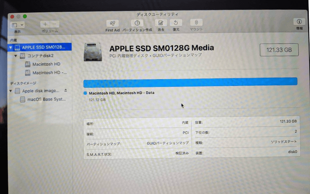Click the パーティションマップ value GUIDパーティションマップ
This screenshot has width=310, height=194.
click(x=168, y=143)
